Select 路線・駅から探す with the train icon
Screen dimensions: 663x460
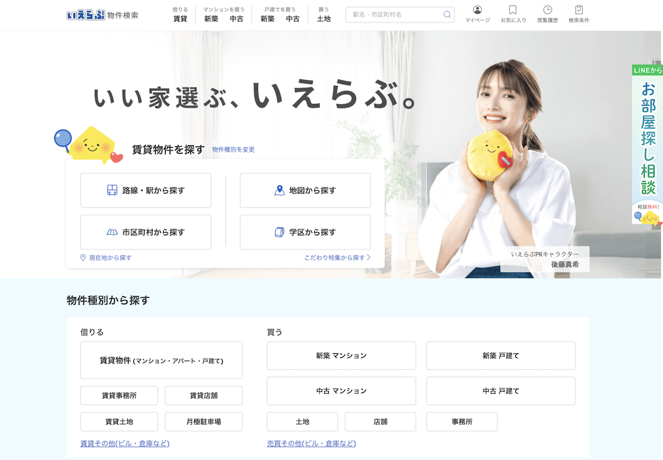point(145,190)
